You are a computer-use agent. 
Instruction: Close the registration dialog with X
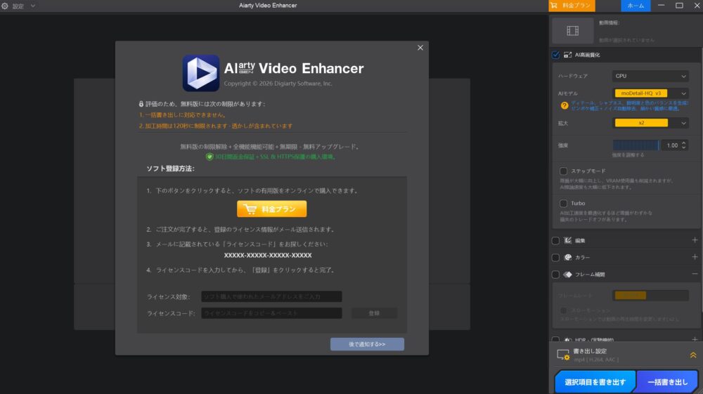pyautogui.click(x=420, y=48)
